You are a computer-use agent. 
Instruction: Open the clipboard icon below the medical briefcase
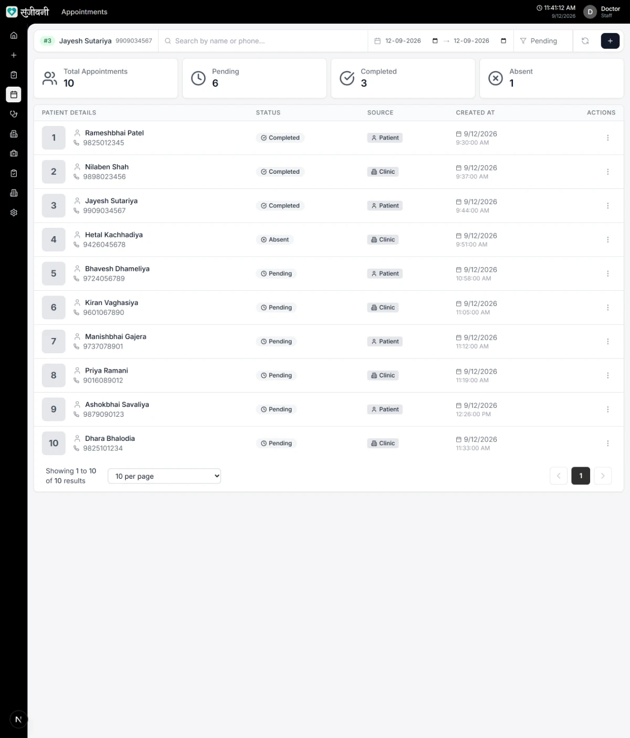coord(14,173)
